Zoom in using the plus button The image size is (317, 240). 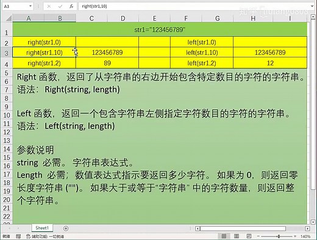[295, 236]
